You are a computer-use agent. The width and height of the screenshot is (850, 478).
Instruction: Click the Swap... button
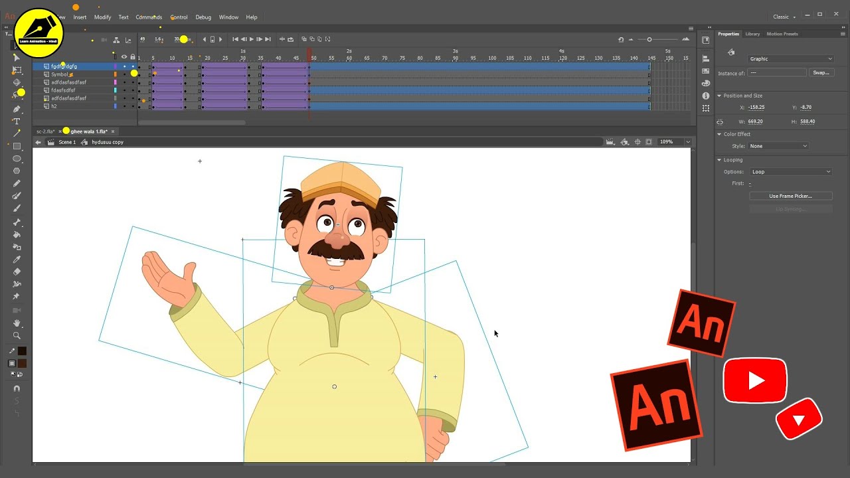pyautogui.click(x=821, y=72)
